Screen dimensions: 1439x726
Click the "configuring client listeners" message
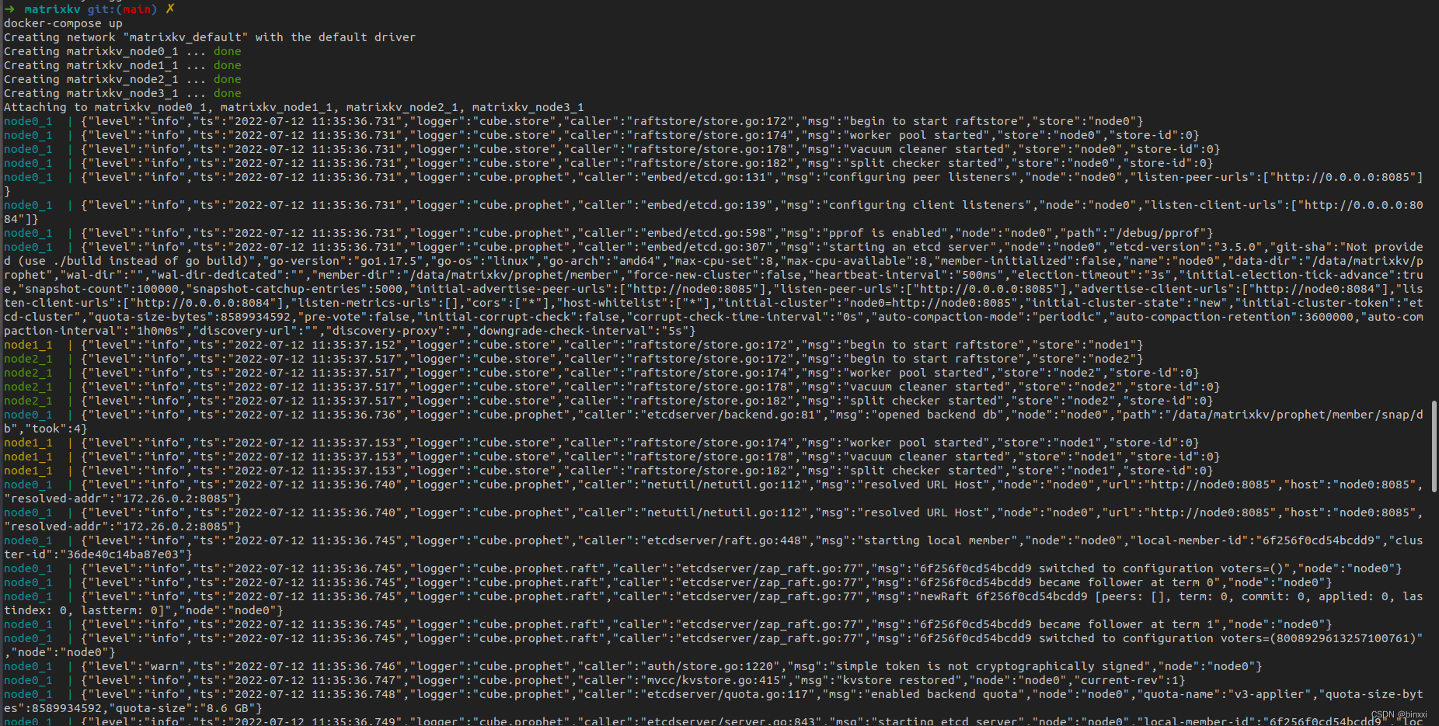(x=927, y=205)
